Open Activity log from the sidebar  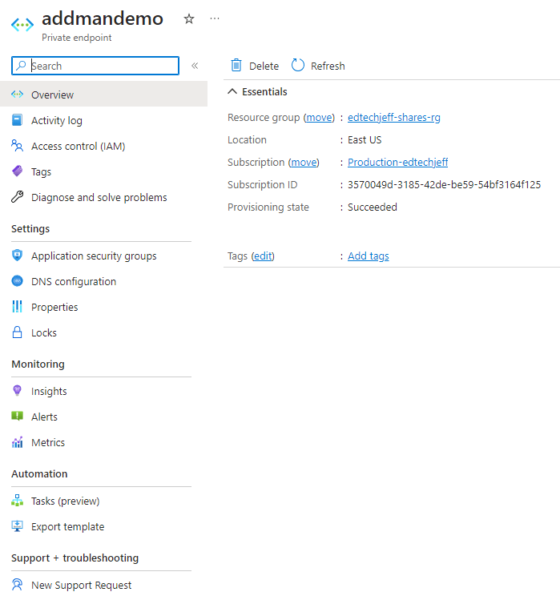[56, 120]
